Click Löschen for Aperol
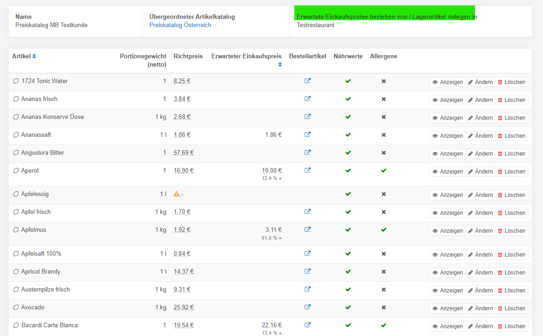This screenshot has width=543, height=336. tap(511, 172)
